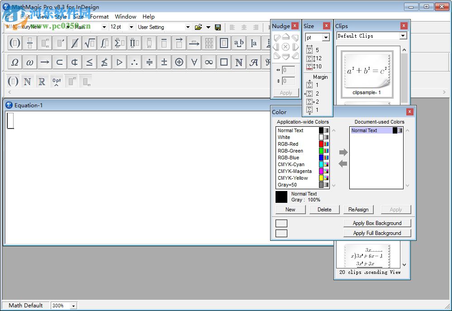Click the integral template icon

[x=105, y=43]
